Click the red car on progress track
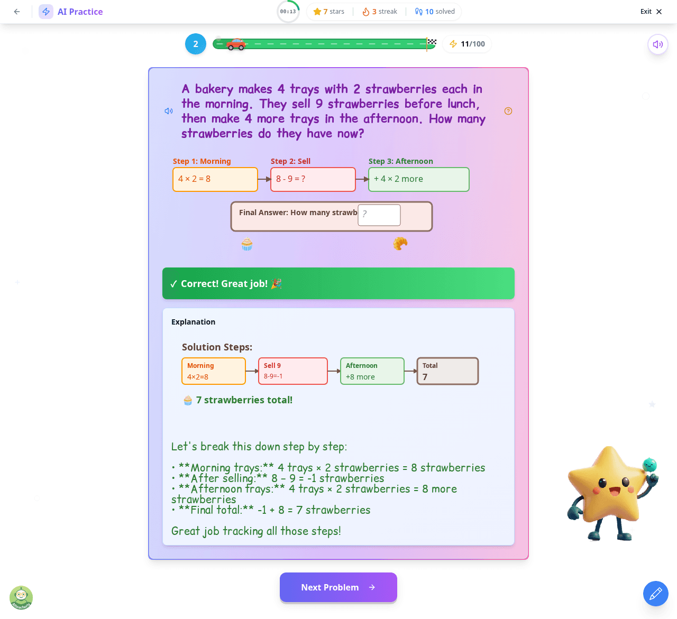 [236, 44]
